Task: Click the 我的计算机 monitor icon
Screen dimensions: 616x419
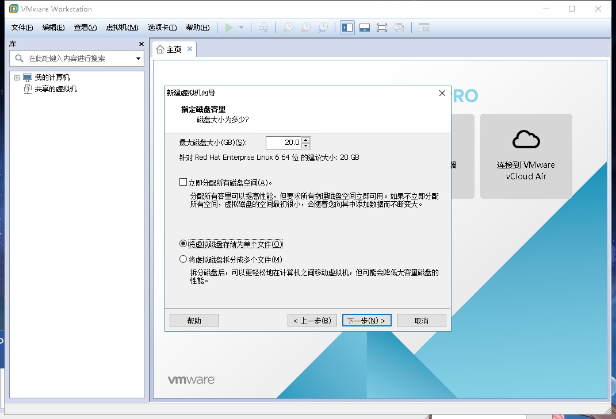Action: (28, 78)
